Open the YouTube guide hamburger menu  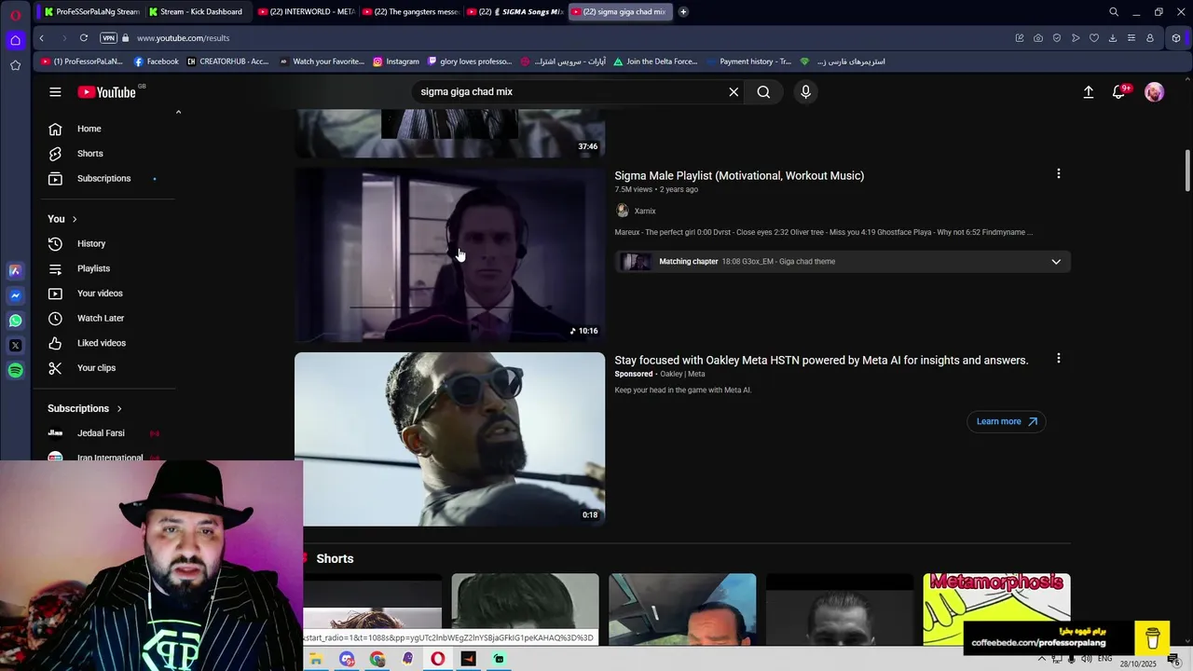point(55,91)
